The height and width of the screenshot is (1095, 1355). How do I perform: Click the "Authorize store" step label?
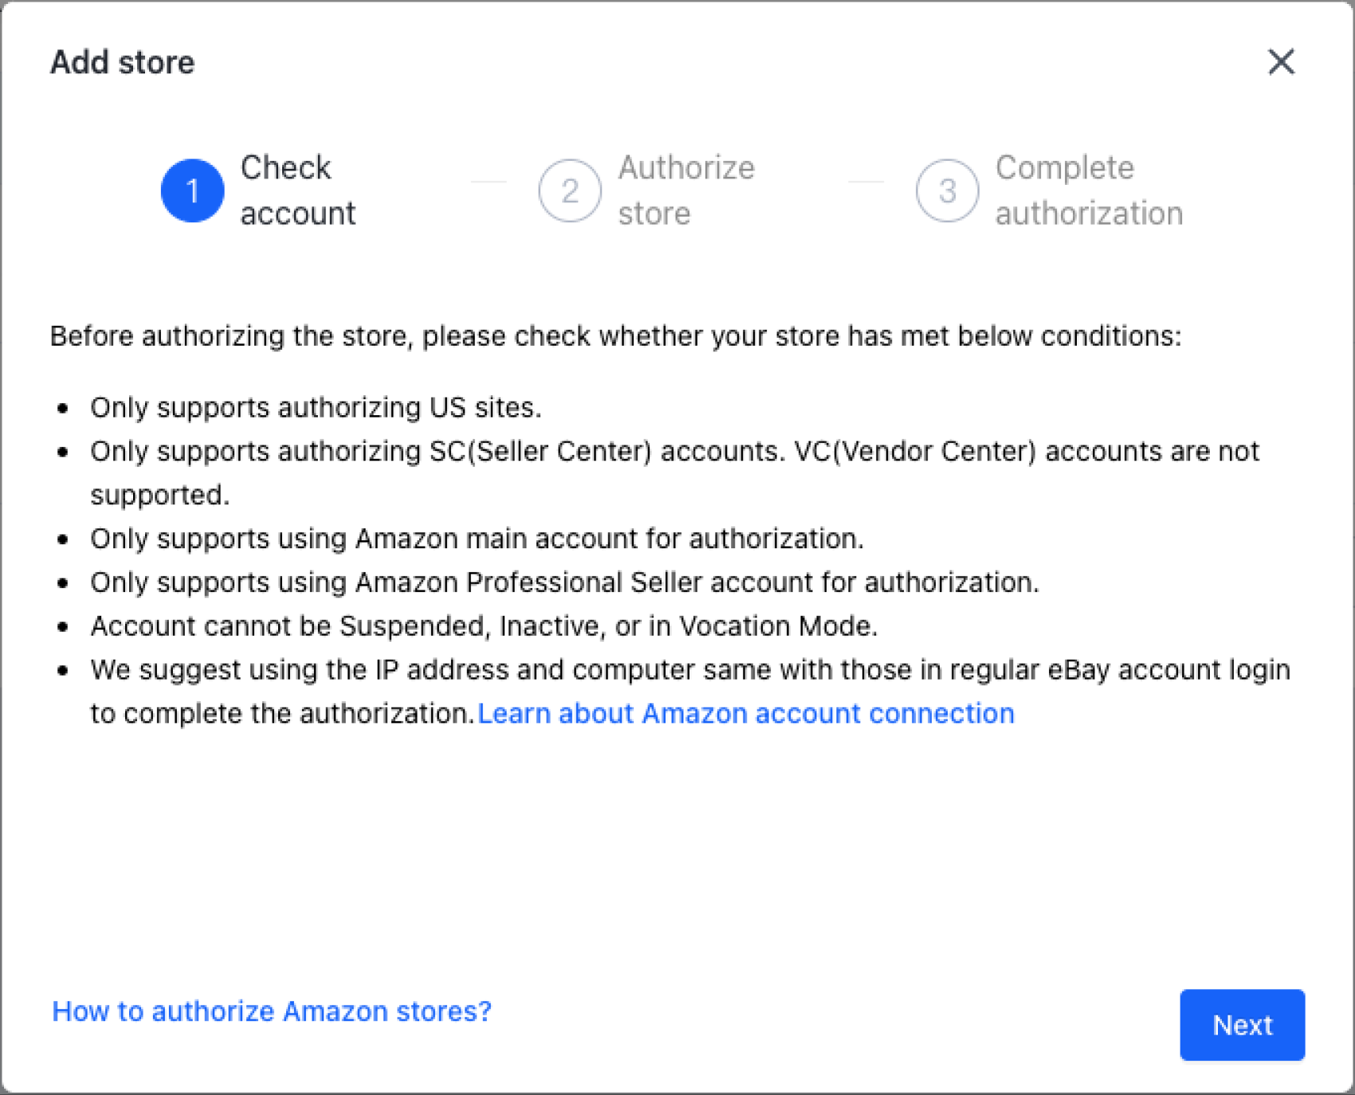coord(686,190)
